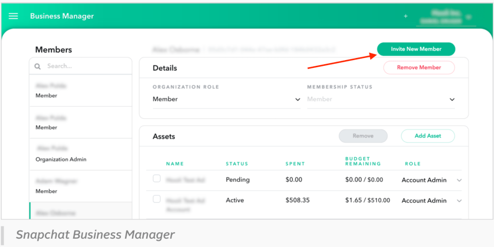This screenshot has height=247, width=494.
Task: Open role chevron for Pending asset
Action: pos(459,180)
